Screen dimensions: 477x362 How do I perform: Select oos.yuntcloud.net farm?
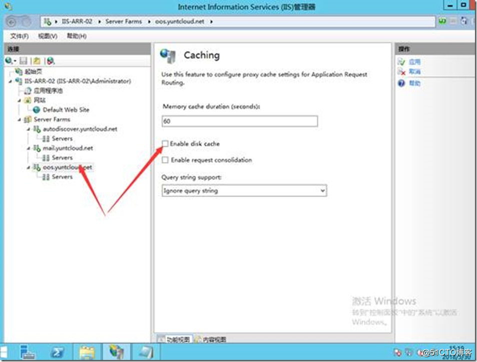pos(67,167)
